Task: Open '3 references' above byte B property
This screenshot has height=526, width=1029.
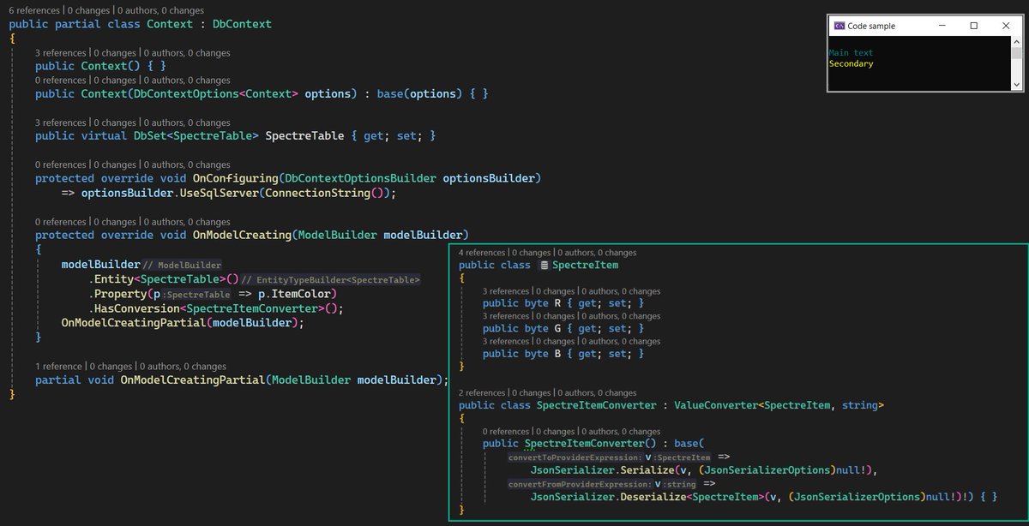Action: 506,341
